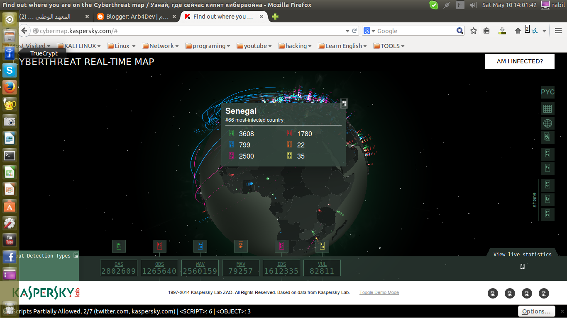
Task: Open downloads arrow icon
Action: point(502,31)
